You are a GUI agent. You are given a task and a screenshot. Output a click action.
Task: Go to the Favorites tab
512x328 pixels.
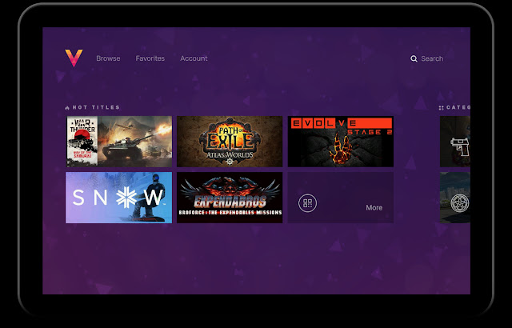[x=150, y=58]
